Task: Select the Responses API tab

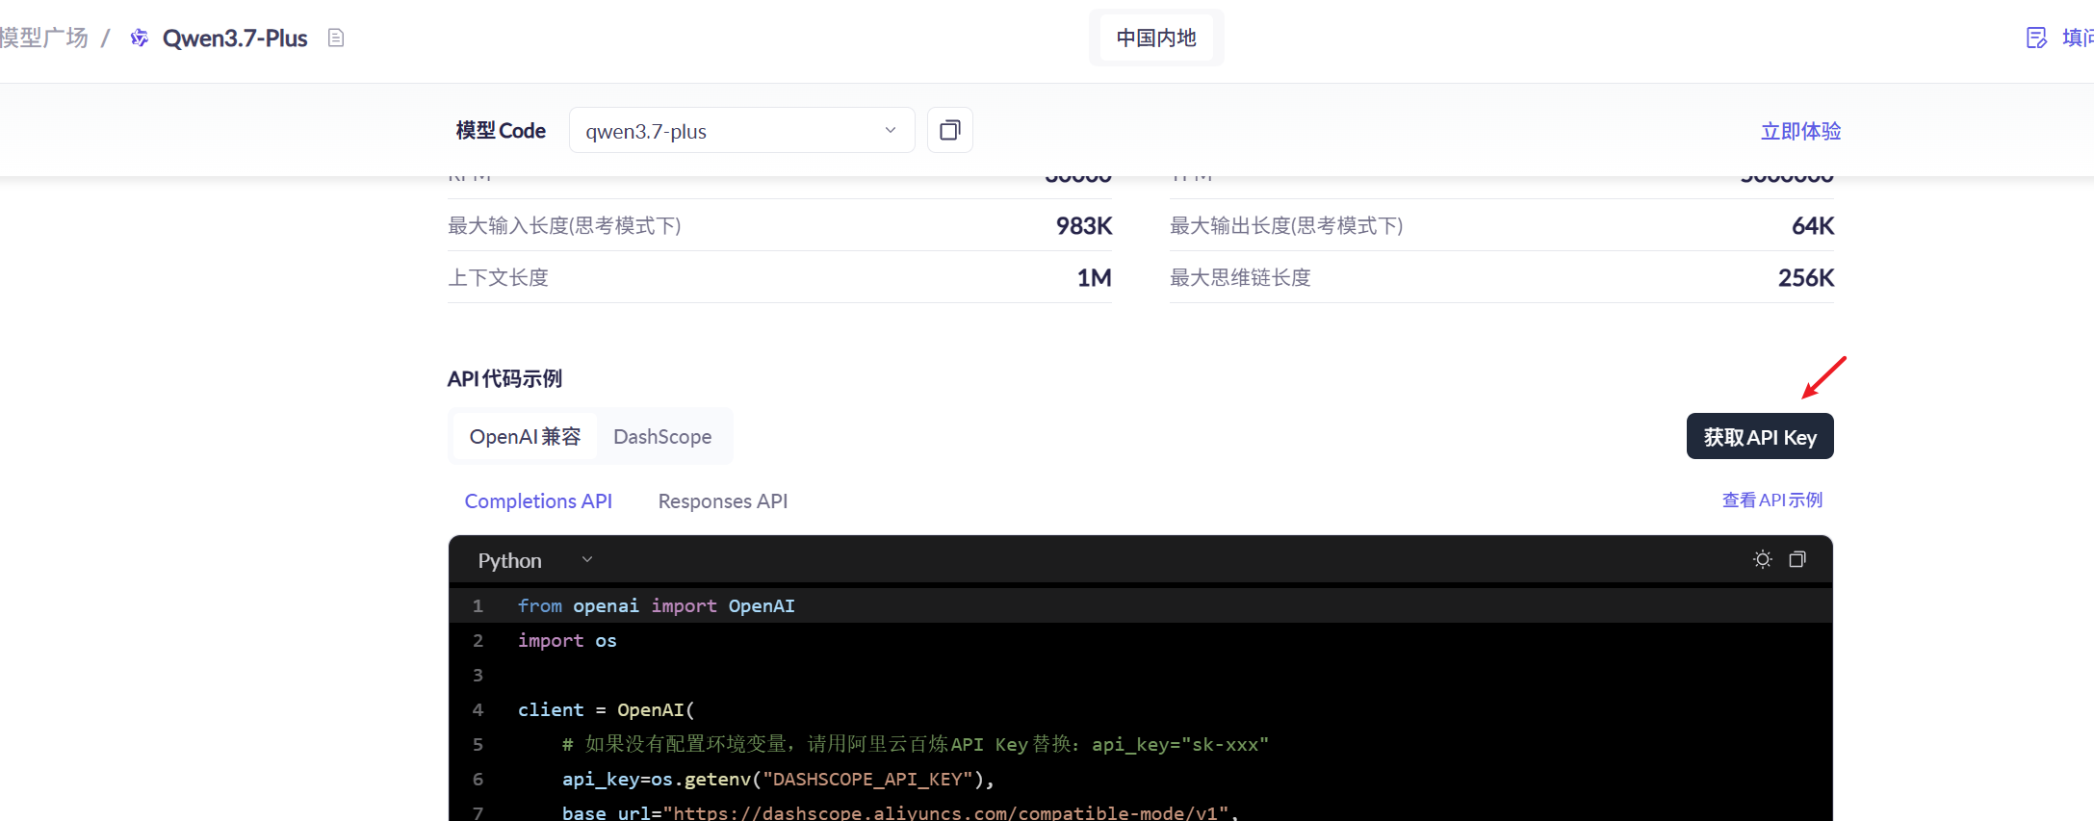Action: [x=723, y=500]
